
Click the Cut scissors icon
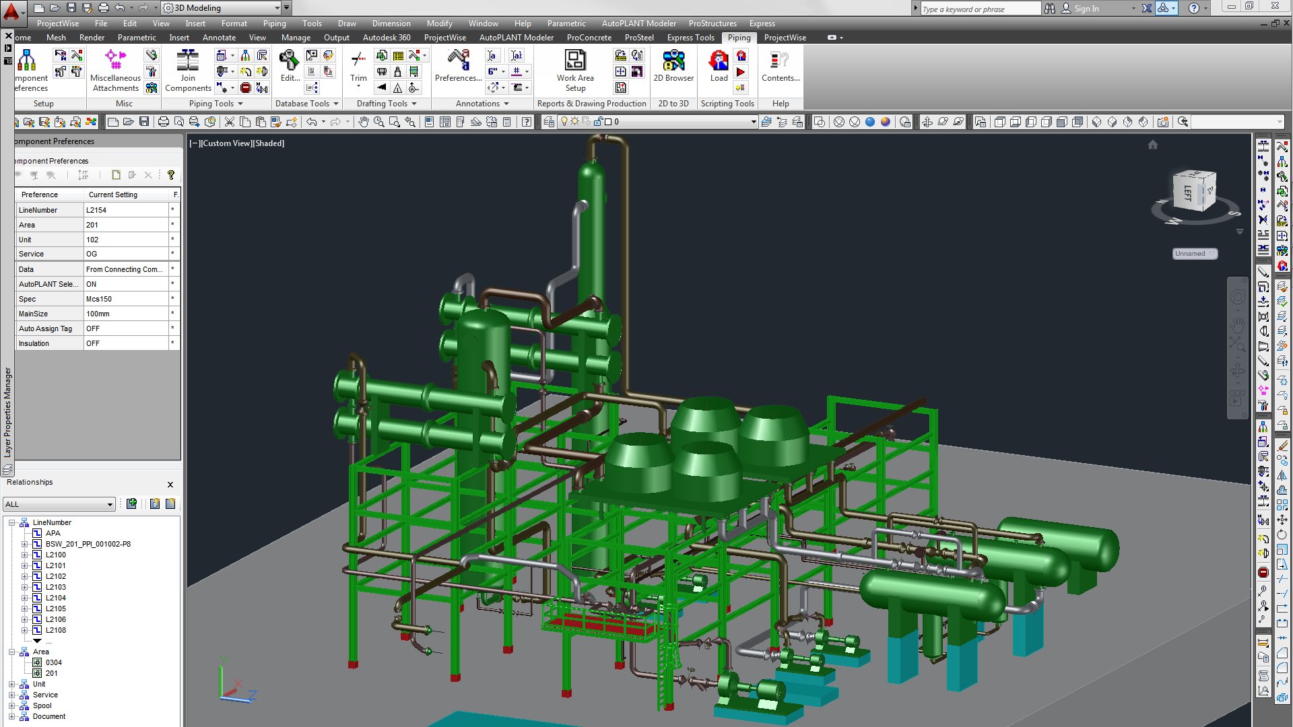(230, 122)
